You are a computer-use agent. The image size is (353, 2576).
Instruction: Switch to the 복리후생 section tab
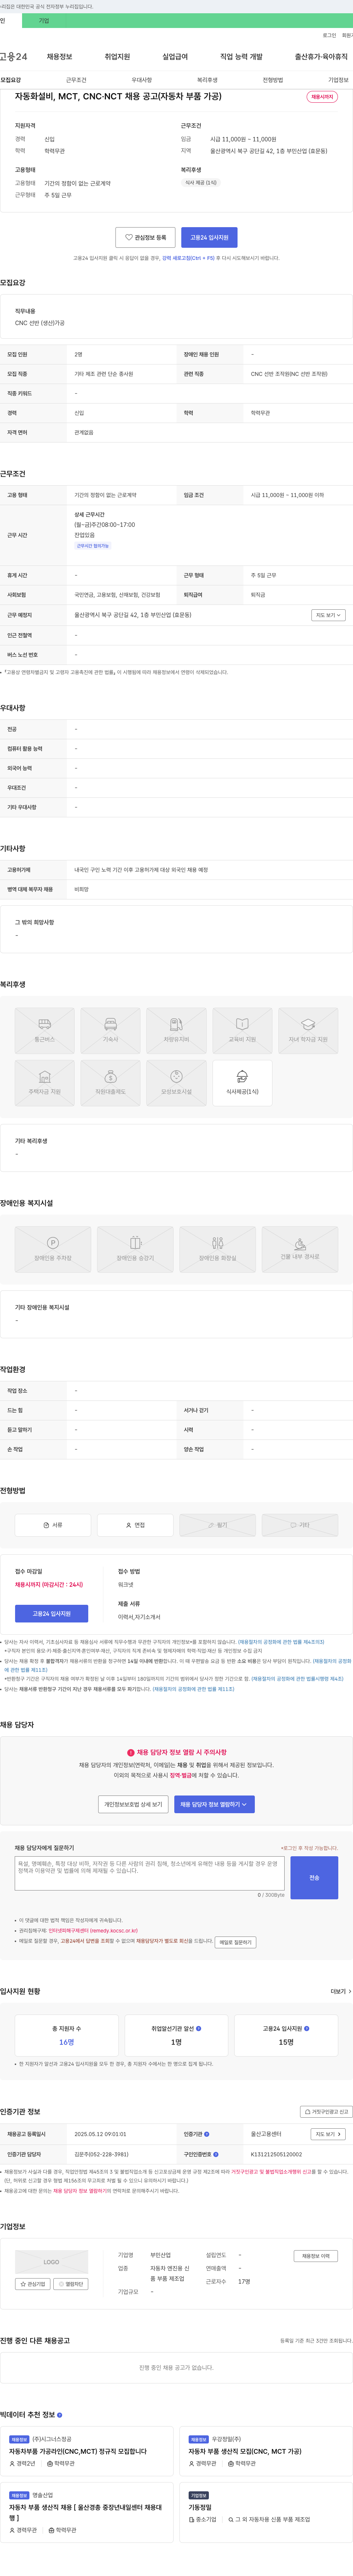point(207,80)
